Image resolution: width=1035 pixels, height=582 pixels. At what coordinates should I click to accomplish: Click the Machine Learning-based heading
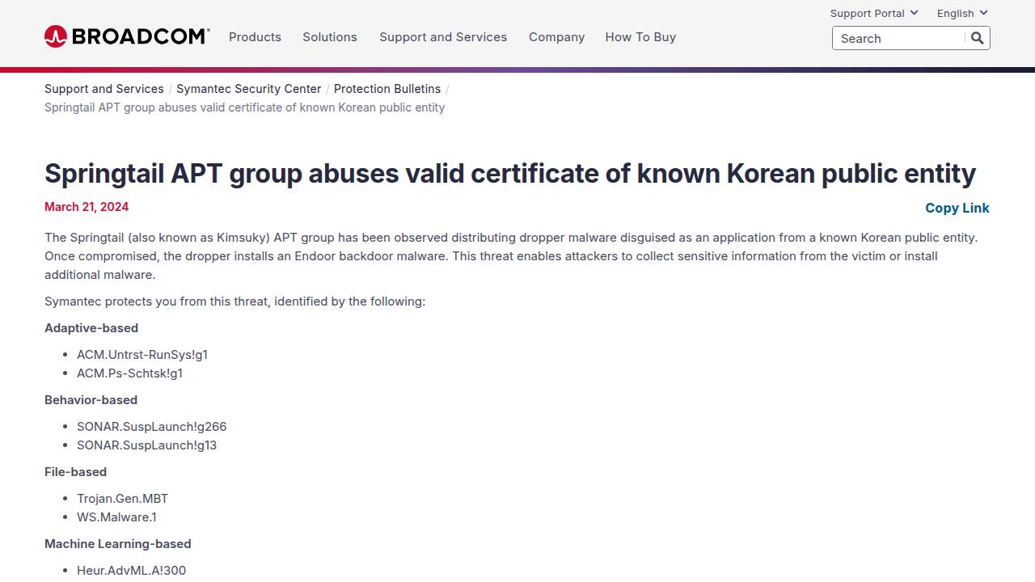click(x=118, y=544)
